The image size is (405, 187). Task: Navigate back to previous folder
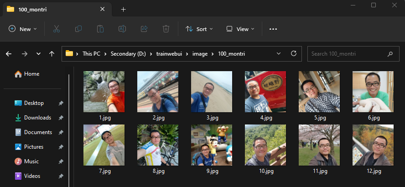point(9,54)
